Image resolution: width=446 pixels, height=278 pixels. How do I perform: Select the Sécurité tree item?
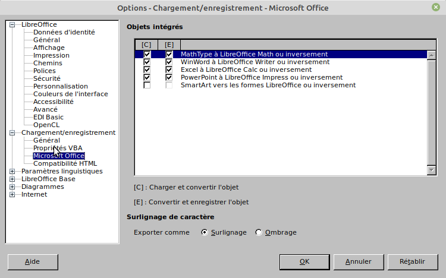[46, 78]
